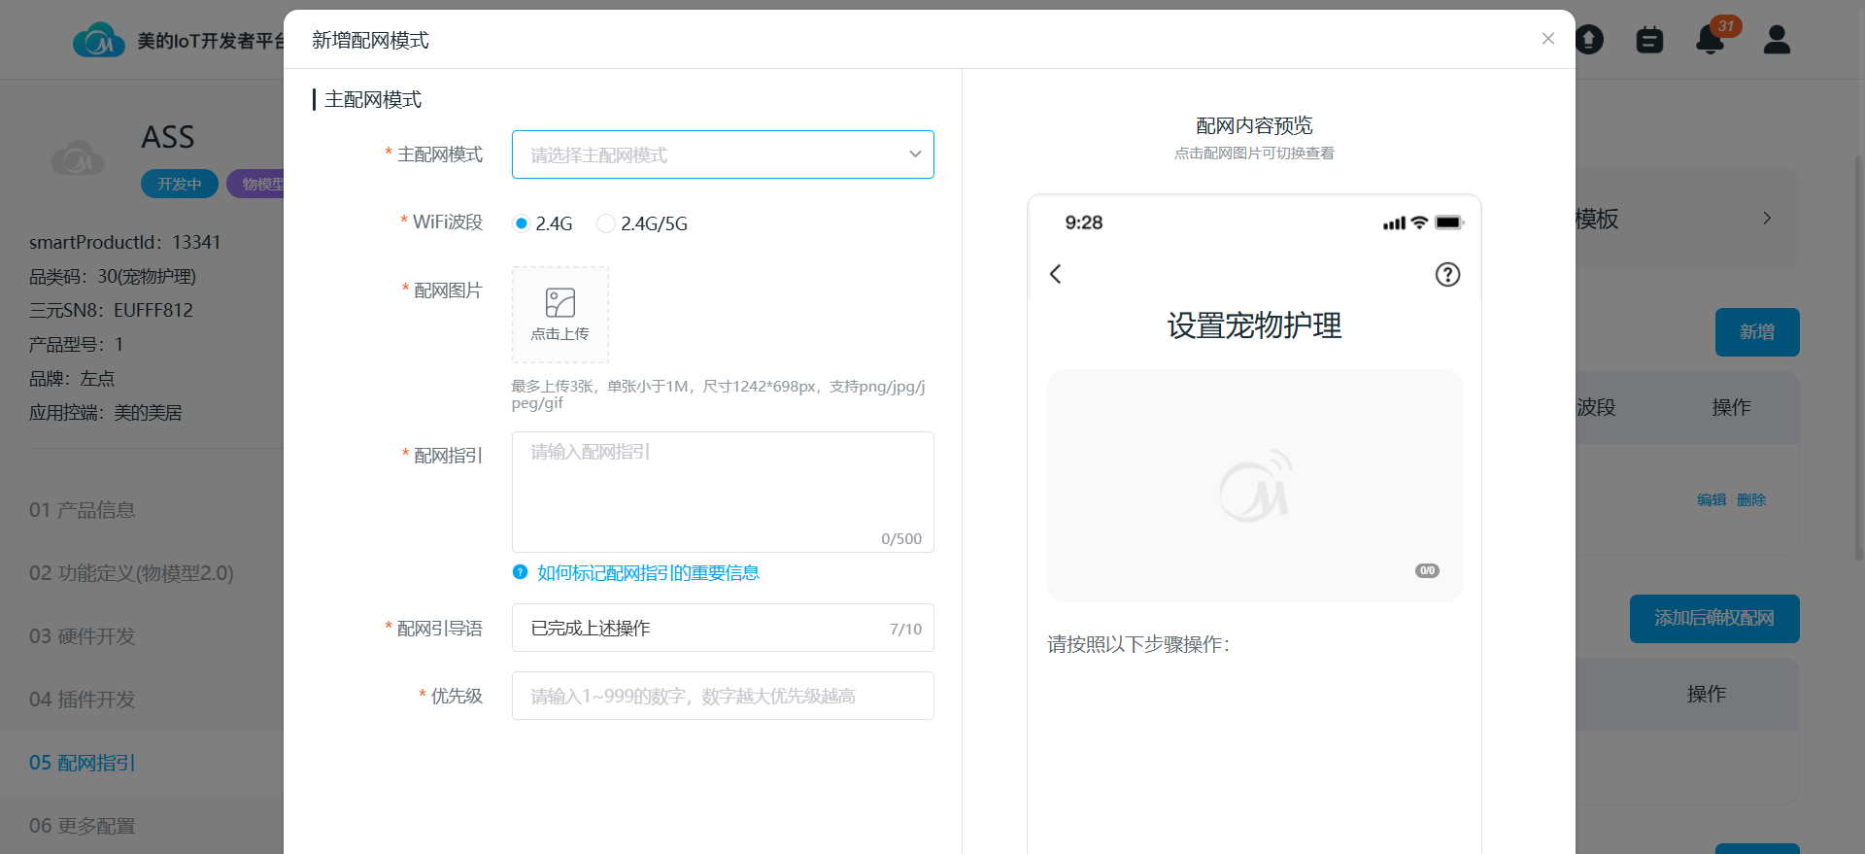The width and height of the screenshot is (1865, 854).
Task: Open the notification bell with badge 31
Action: [x=1710, y=40]
